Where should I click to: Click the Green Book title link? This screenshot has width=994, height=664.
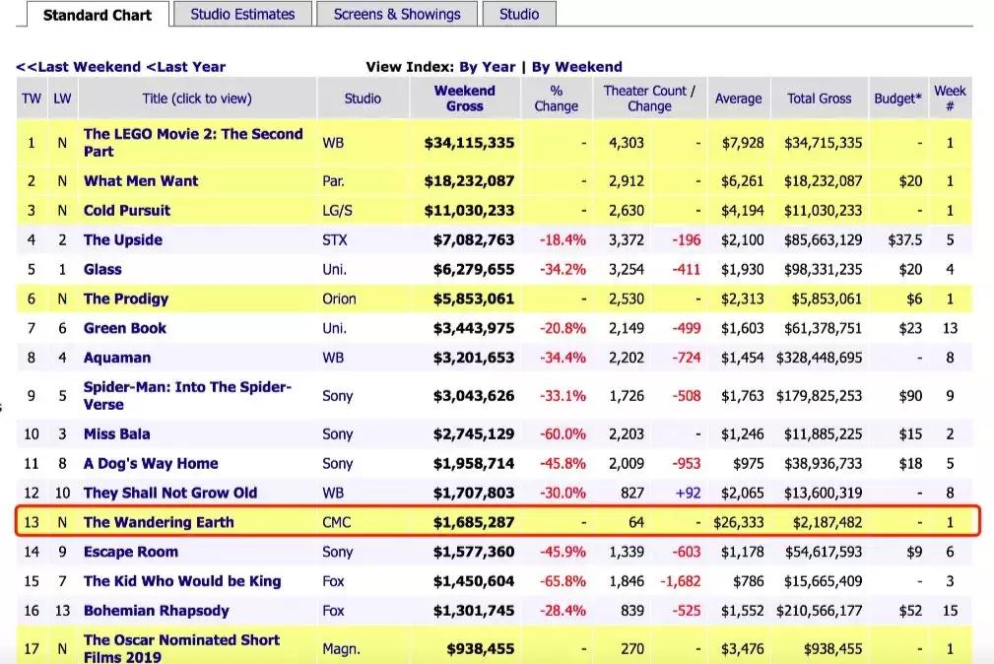click(x=125, y=328)
